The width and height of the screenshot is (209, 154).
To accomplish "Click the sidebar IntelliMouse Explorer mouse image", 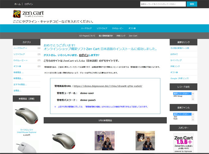I will pyautogui.click(x=26, y=116).
